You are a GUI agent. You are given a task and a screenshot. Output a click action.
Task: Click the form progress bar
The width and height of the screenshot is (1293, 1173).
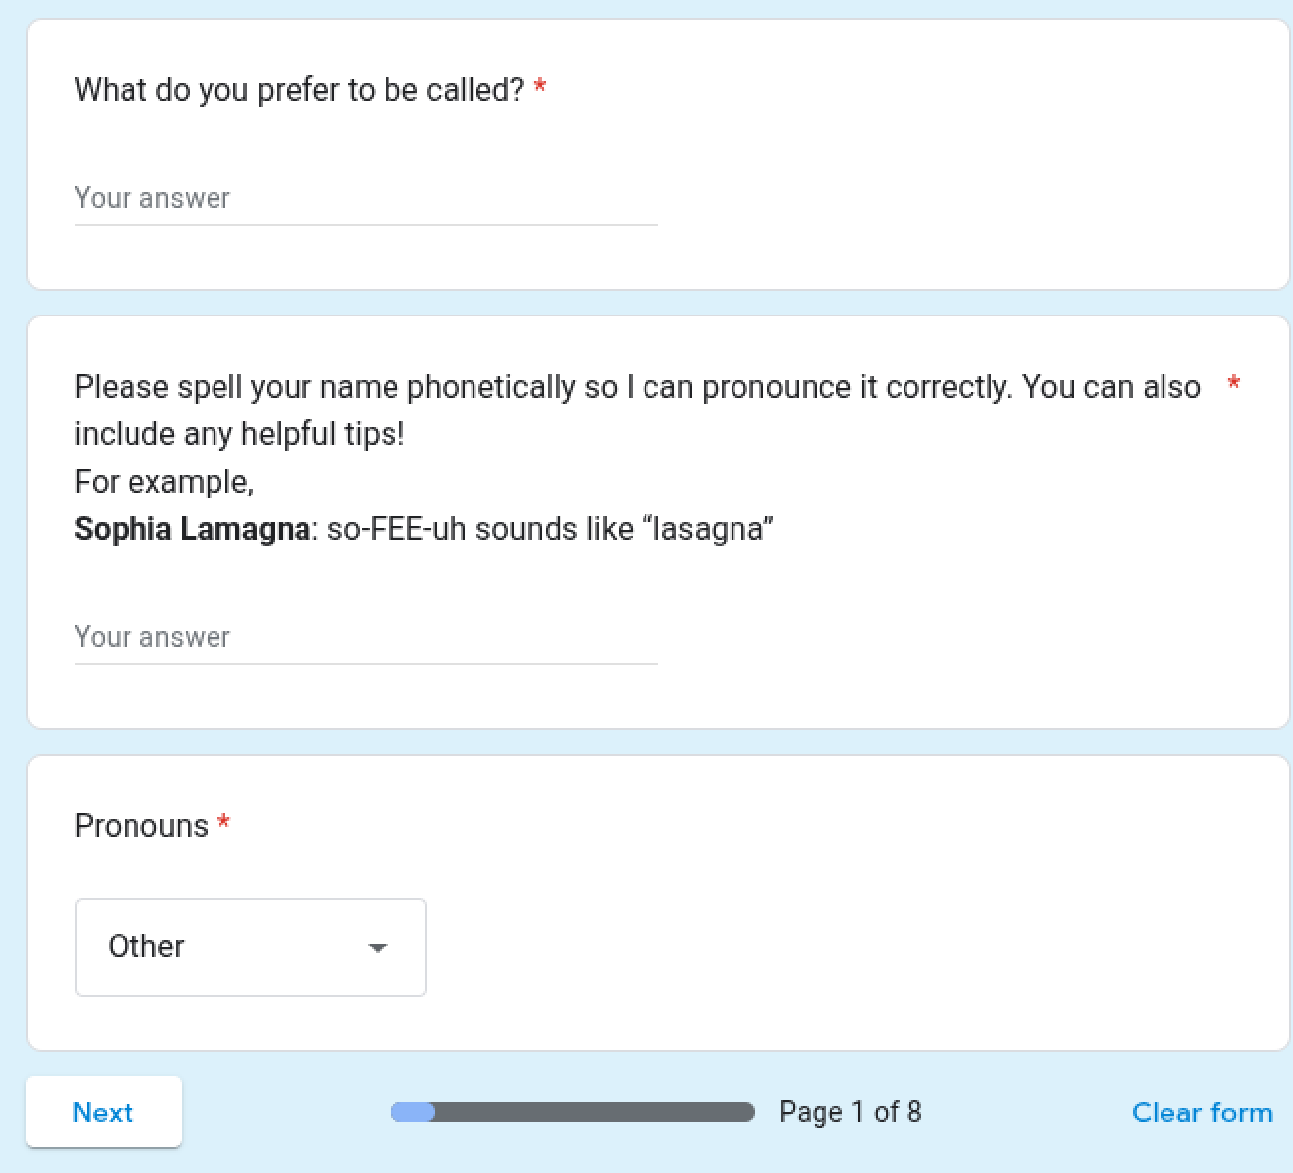coord(571,1112)
